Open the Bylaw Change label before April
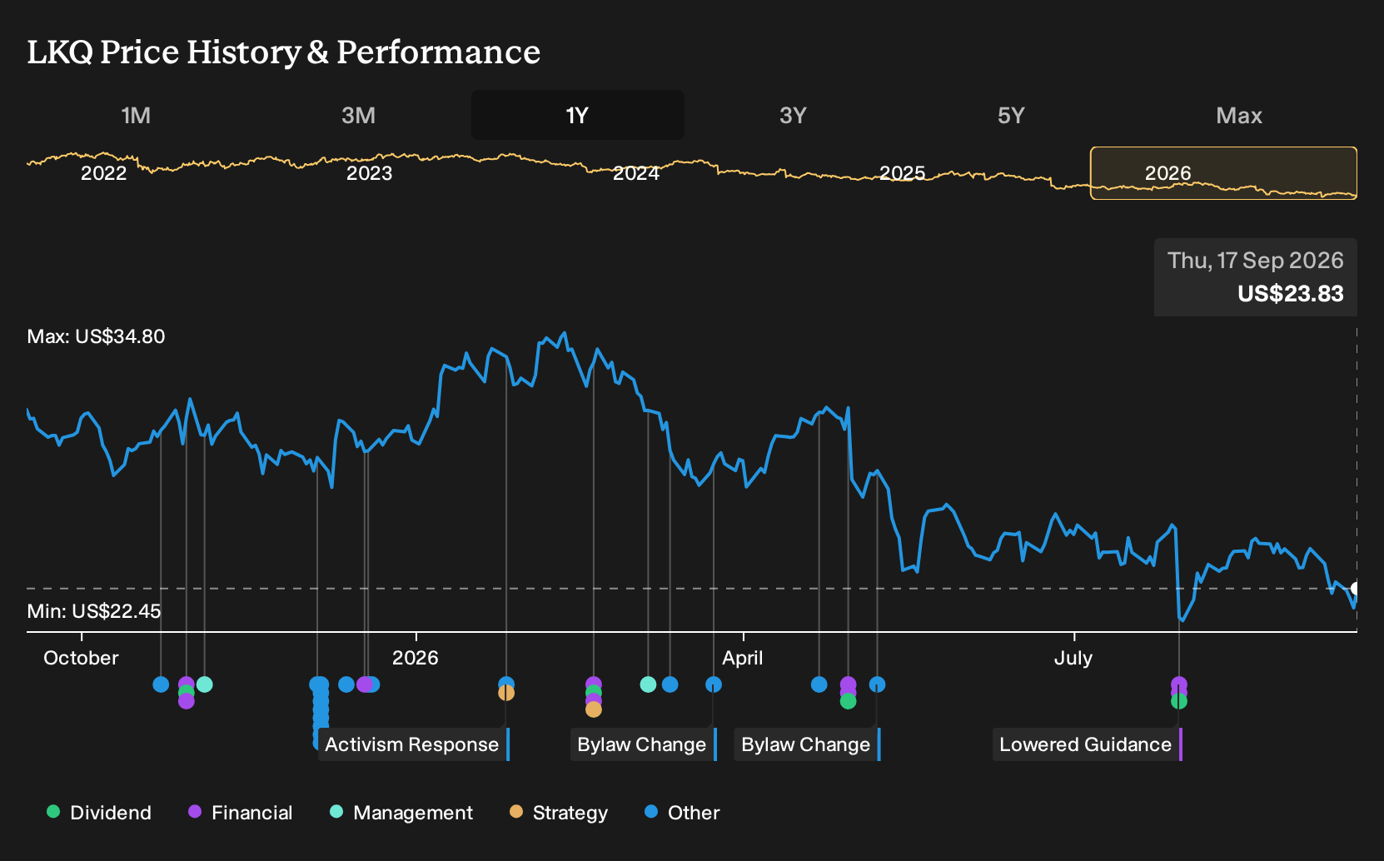1384x861 pixels. tap(643, 744)
